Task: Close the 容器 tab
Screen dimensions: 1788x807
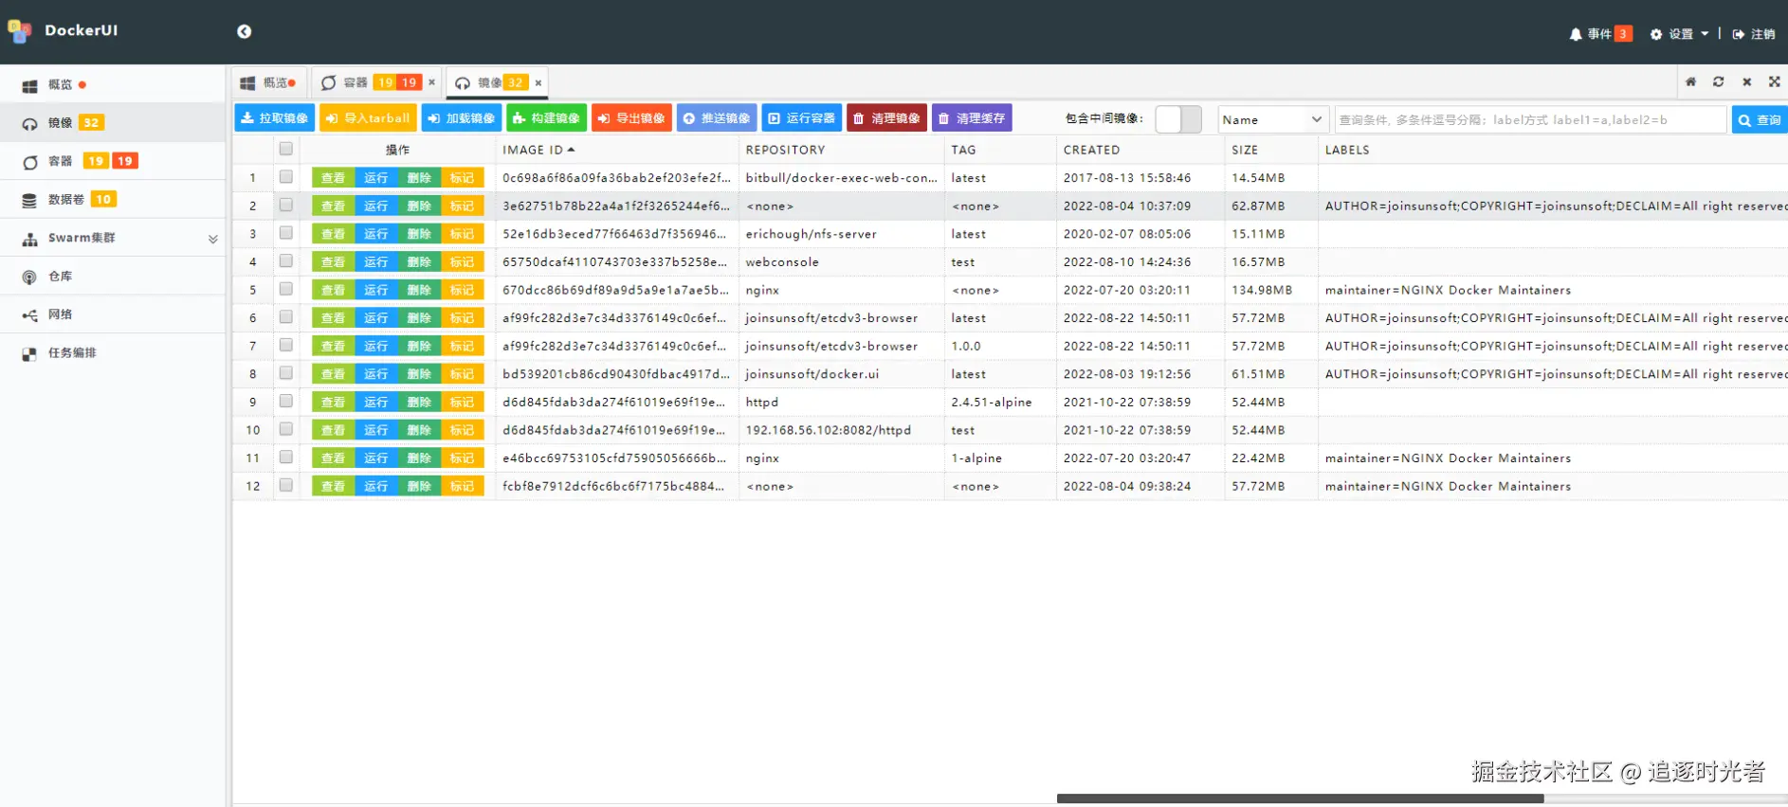Action: coord(432,82)
